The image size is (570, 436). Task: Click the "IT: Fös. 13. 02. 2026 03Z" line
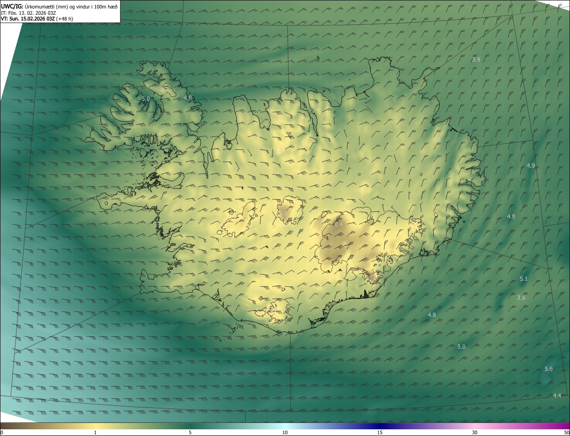[28, 13]
